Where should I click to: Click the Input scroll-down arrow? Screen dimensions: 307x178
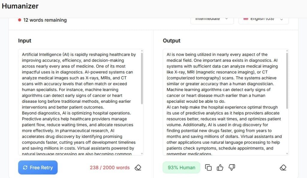click(142, 153)
